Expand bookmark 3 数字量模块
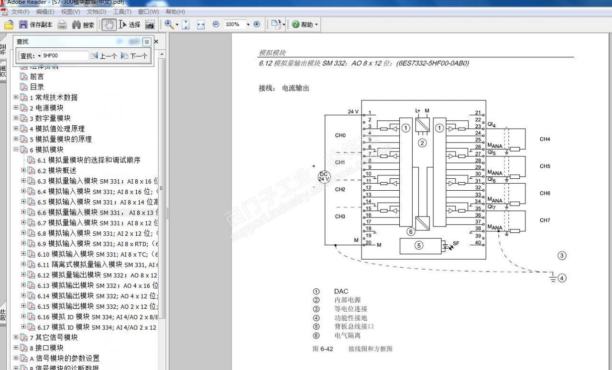The height and width of the screenshot is (370, 612). (x=16, y=118)
